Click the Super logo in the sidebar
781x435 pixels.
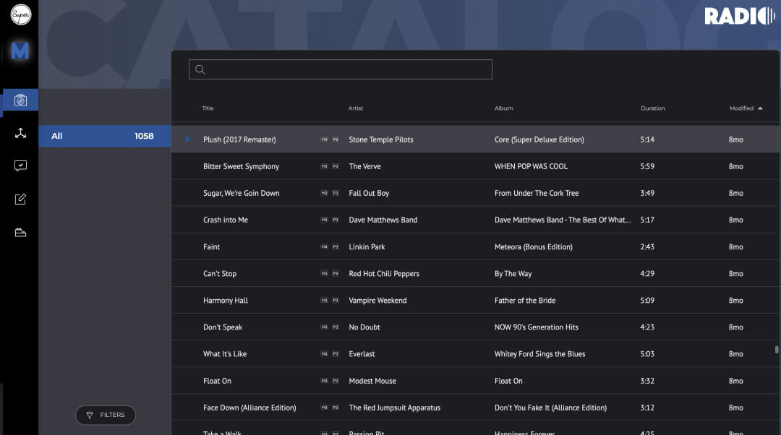[x=20, y=14]
